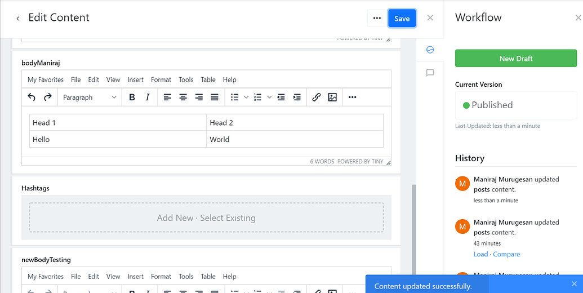Click the Head 2 table cell
Viewport: 583px width, 293px height.
coord(295,122)
